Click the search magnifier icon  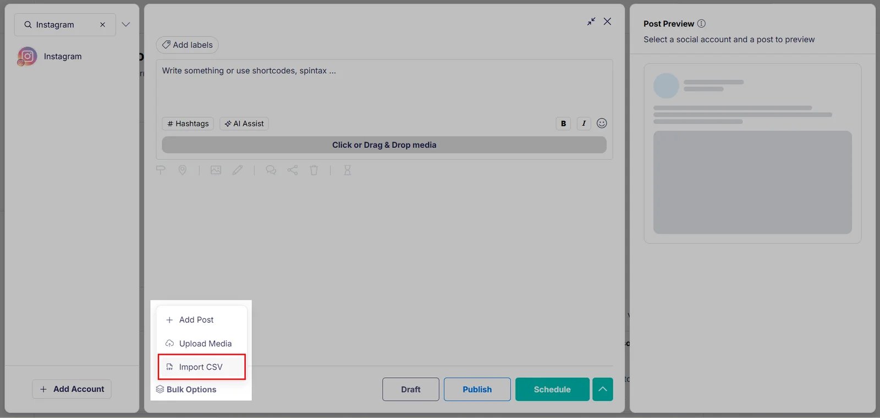point(28,25)
